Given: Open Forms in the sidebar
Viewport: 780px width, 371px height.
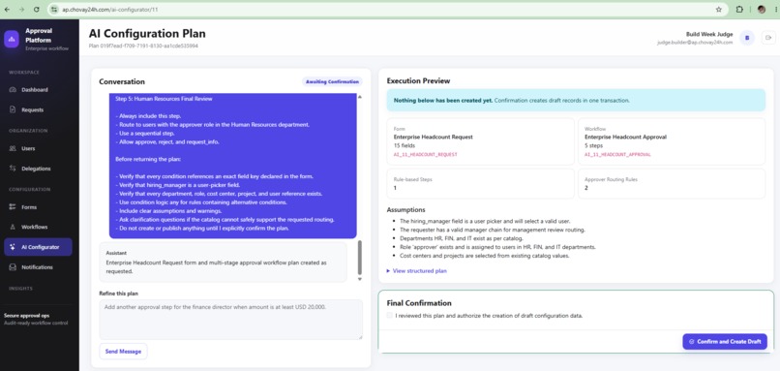Looking at the screenshot, I should (x=38, y=207).
